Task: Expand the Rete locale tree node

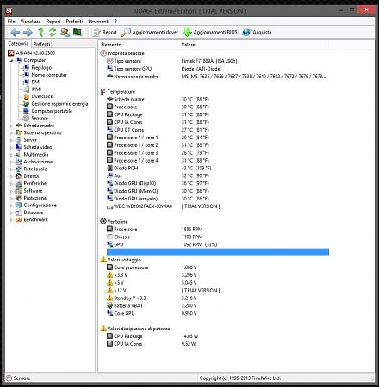Action: [x=11, y=169]
